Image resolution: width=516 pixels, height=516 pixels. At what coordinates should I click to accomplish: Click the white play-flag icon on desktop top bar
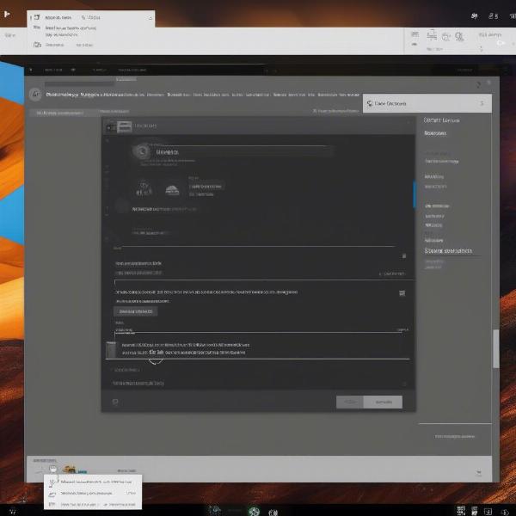tap(7, 14)
